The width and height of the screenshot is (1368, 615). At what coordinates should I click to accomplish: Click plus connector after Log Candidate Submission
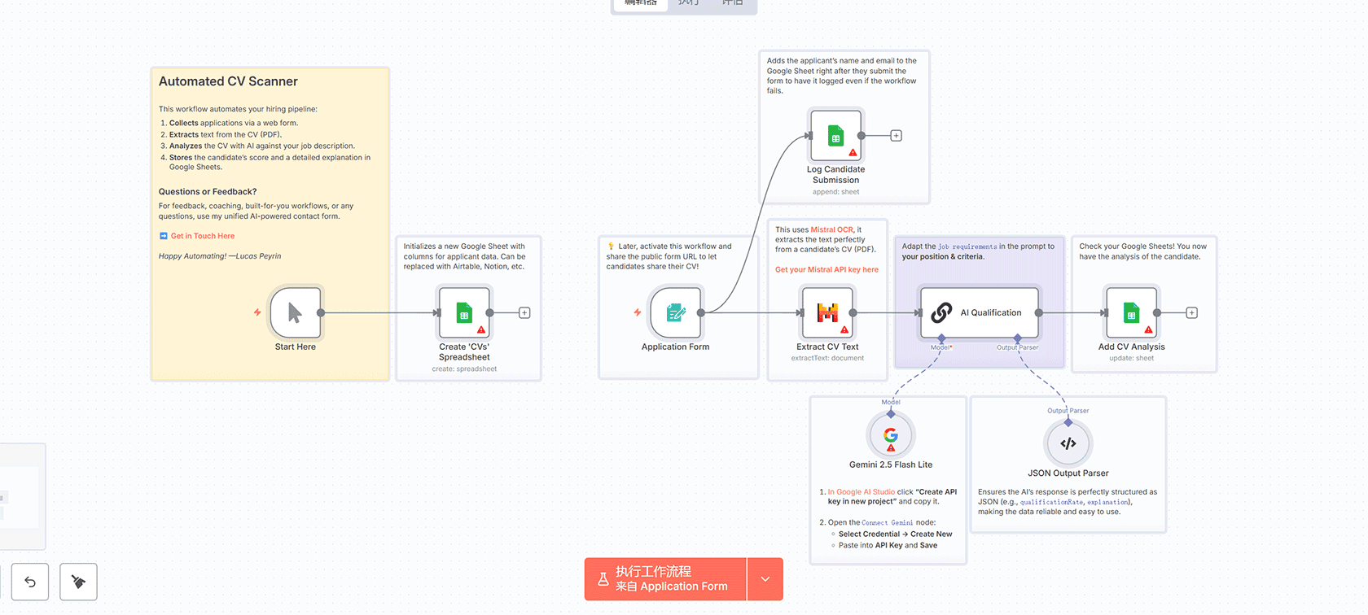click(x=896, y=136)
